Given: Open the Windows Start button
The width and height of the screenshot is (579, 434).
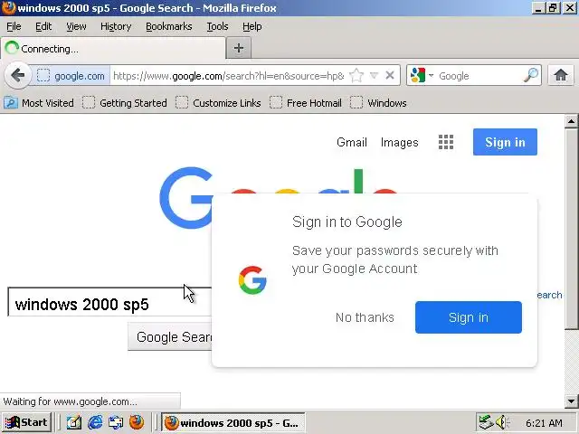Looking at the screenshot, I should coord(26,422).
